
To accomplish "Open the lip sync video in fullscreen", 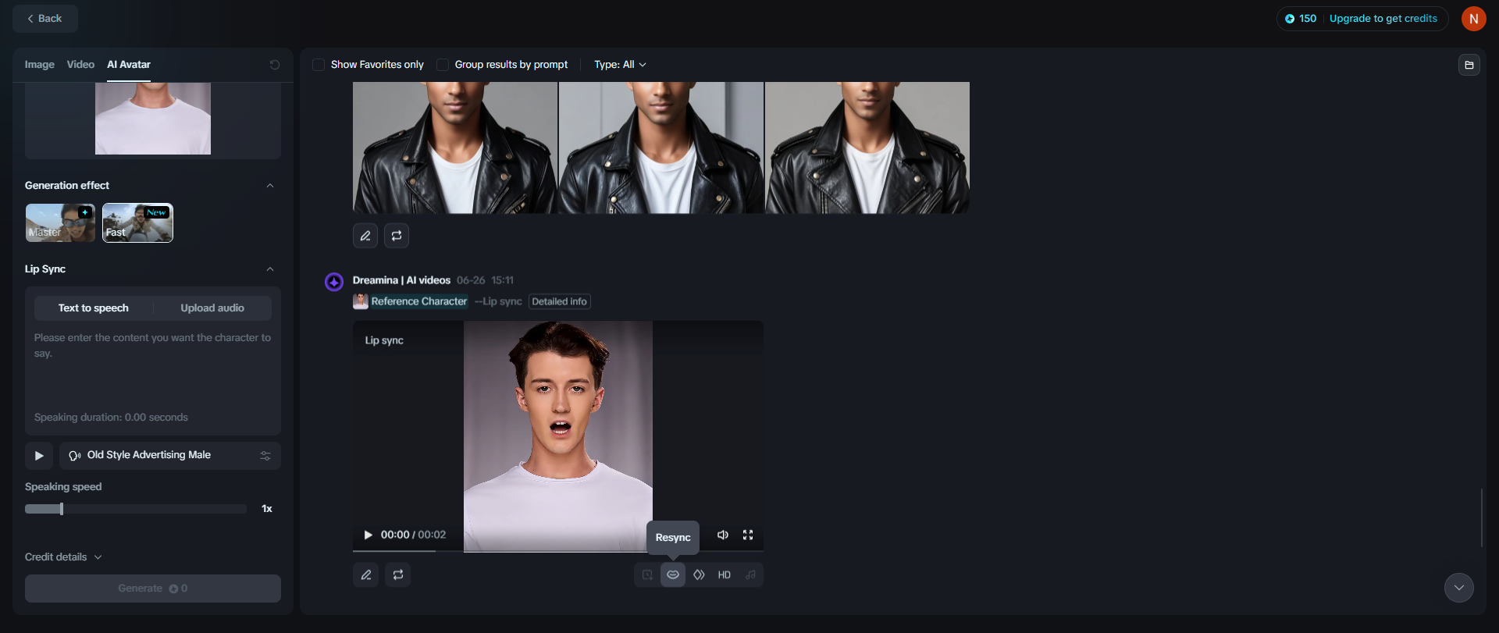I will pos(748,535).
